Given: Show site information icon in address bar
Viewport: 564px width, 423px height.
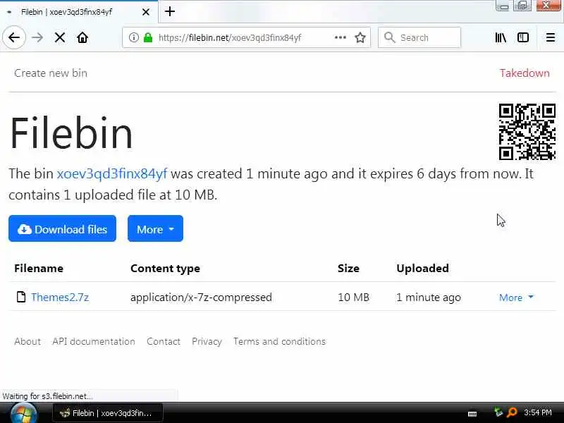Looking at the screenshot, I should 133,37.
